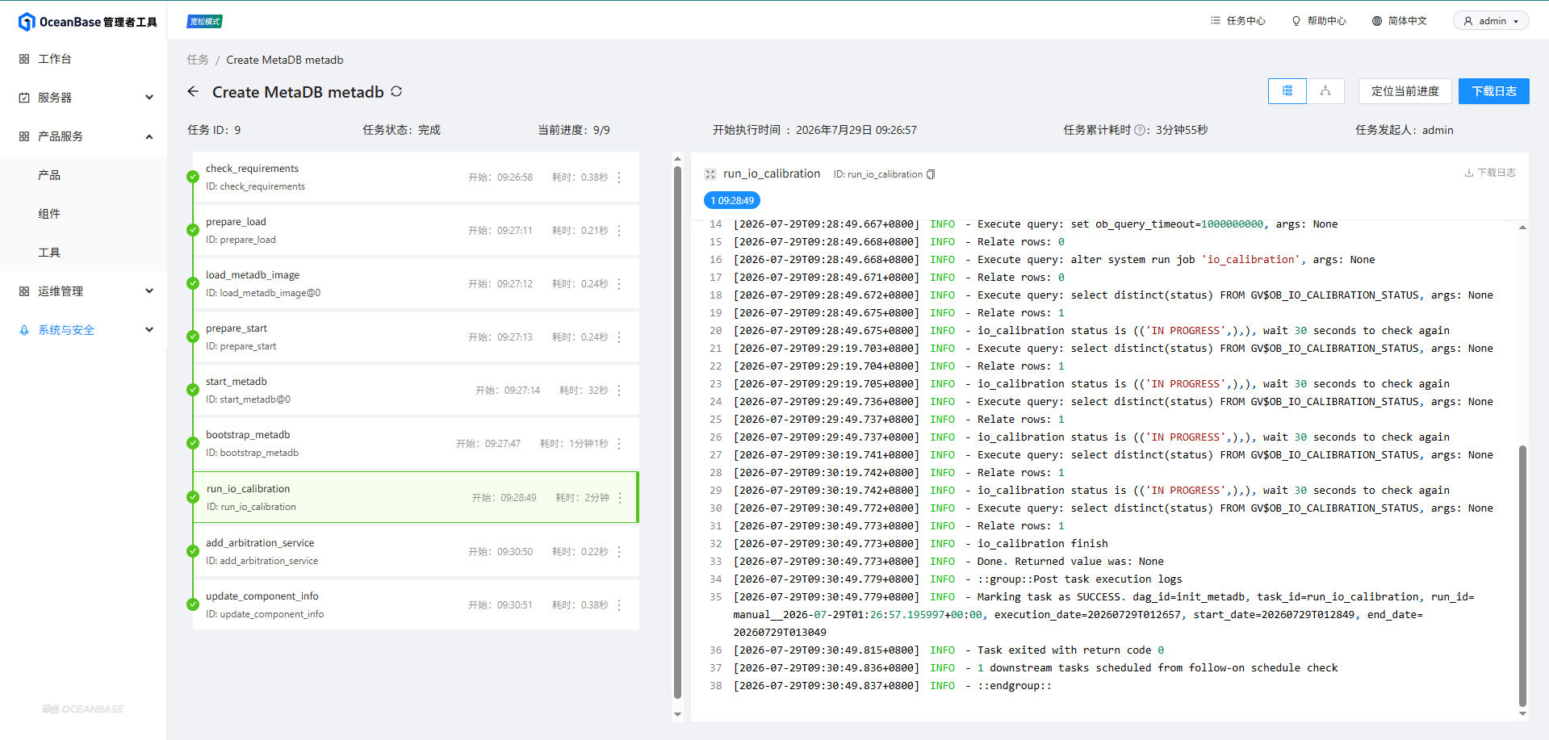Refresh the Create MetaDB metadb task
This screenshot has height=740, width=1549.
pyautogui.click(x=396, y=91)
